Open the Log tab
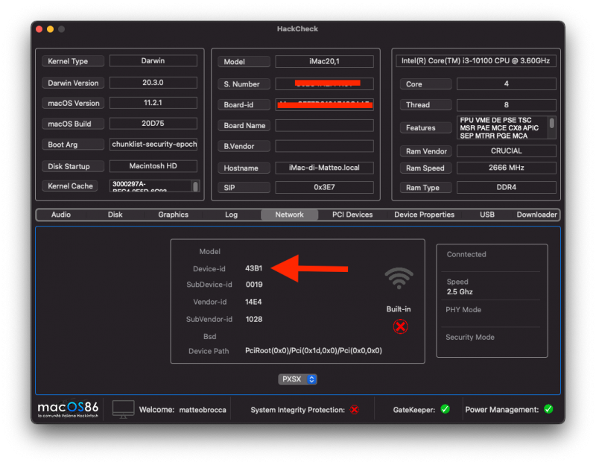This screenshot has width=596, height=465. pos(231,215)
